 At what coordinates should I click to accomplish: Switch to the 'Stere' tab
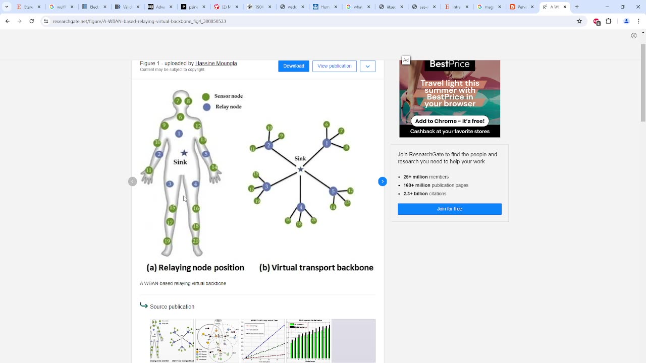click(28, 7)
